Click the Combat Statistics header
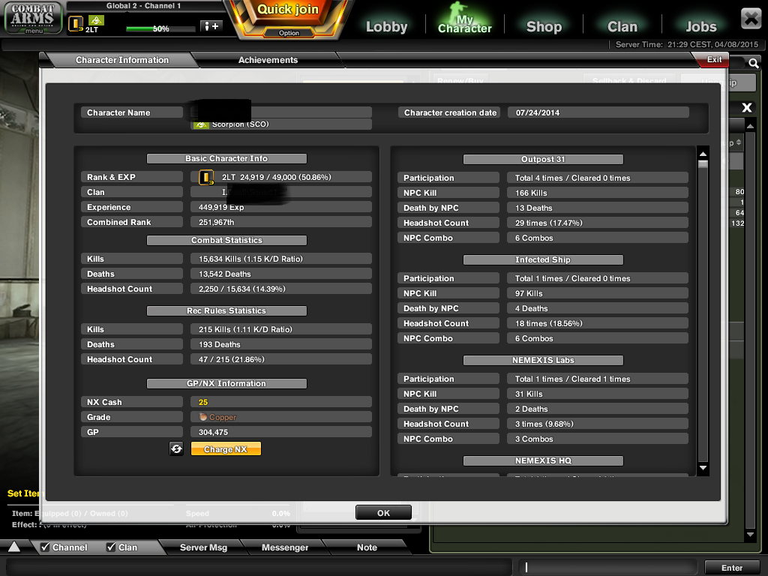Viewport: 768px width, 576px height. tap(226, 240)
